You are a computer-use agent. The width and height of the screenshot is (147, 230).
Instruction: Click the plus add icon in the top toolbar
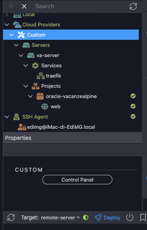11,6
